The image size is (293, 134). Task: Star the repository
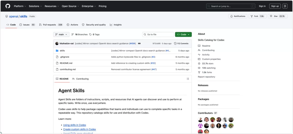(278, 16)
